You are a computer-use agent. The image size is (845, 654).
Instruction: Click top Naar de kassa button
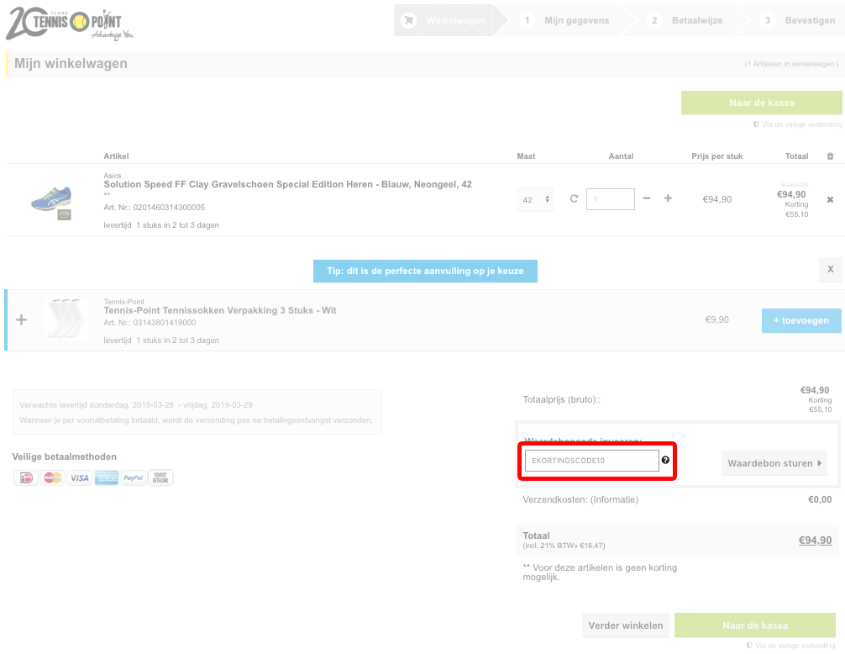(762, 103)
